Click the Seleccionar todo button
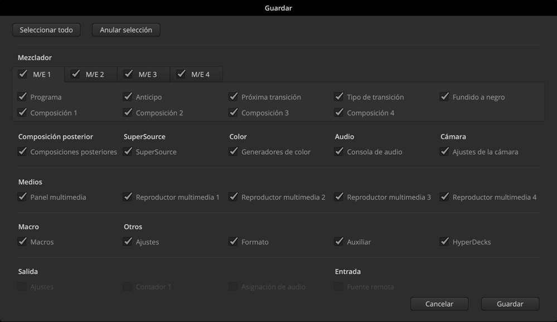The height and width of the screenshot is (322, 557). [46, 30]
